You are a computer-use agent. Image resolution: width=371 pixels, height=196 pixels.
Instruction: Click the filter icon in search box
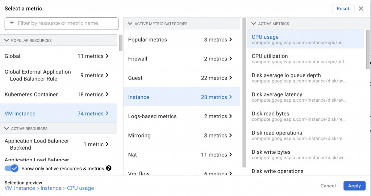point(12,23)
